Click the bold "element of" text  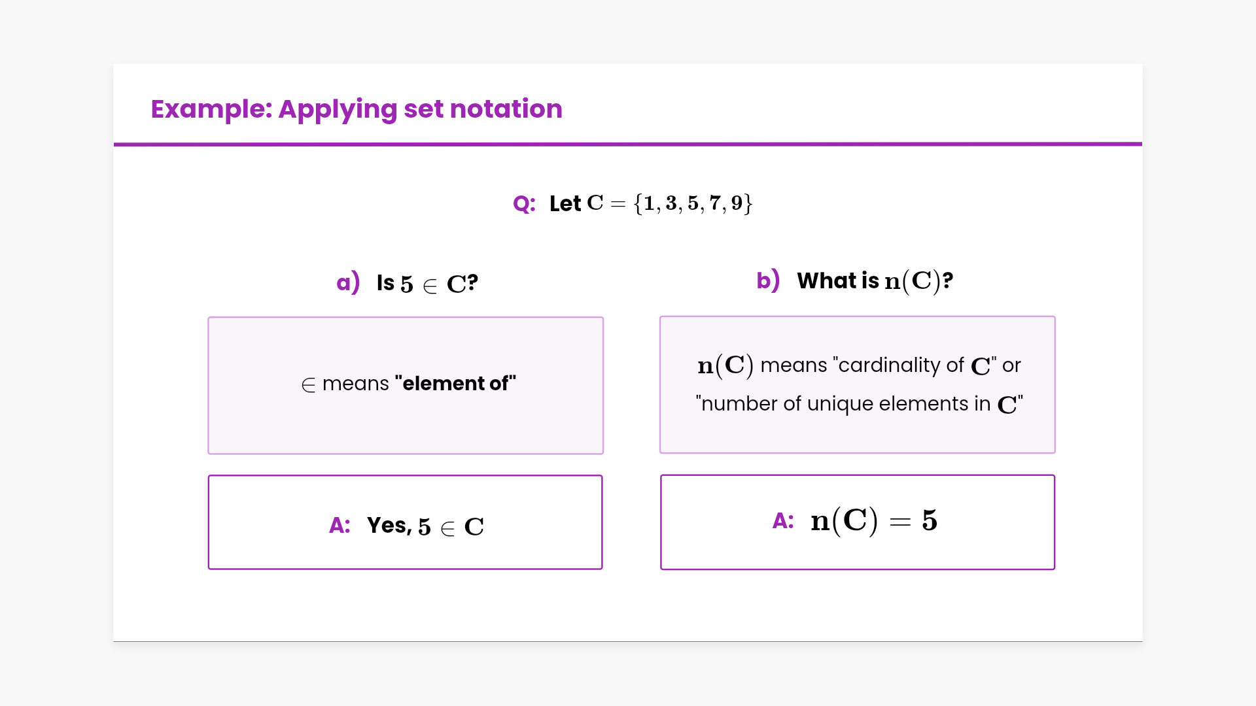(455, 383)
